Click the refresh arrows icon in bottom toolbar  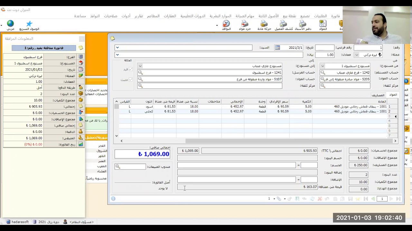[312, 199]
